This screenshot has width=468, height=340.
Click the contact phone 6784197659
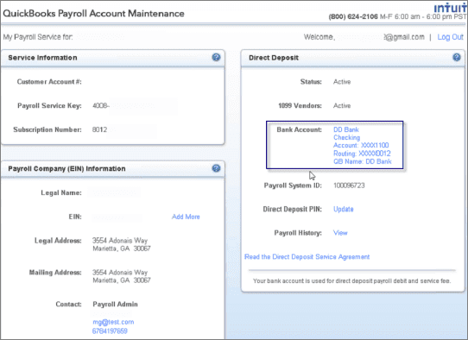tap(110, 331)
